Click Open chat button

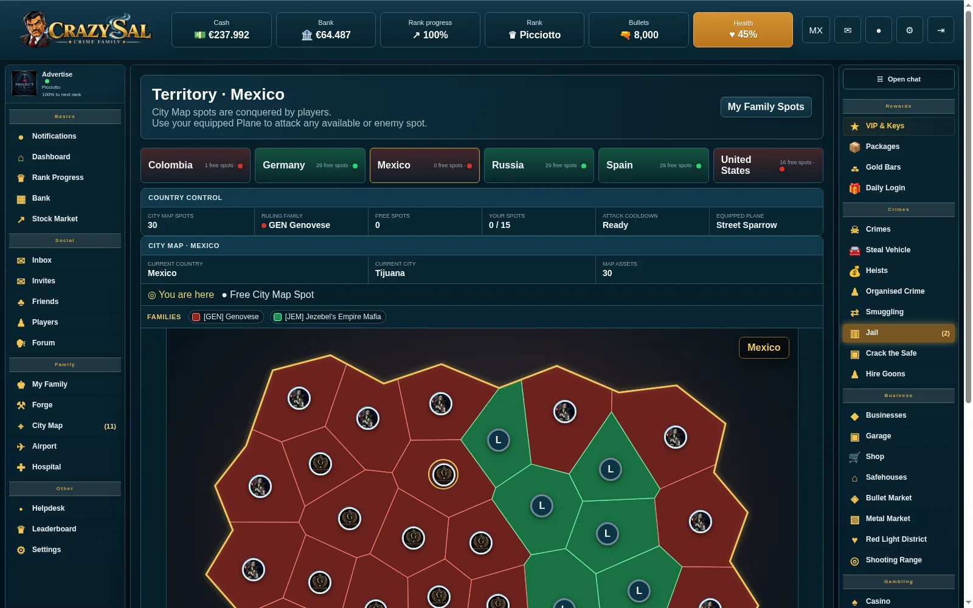(x=898, y=79)
